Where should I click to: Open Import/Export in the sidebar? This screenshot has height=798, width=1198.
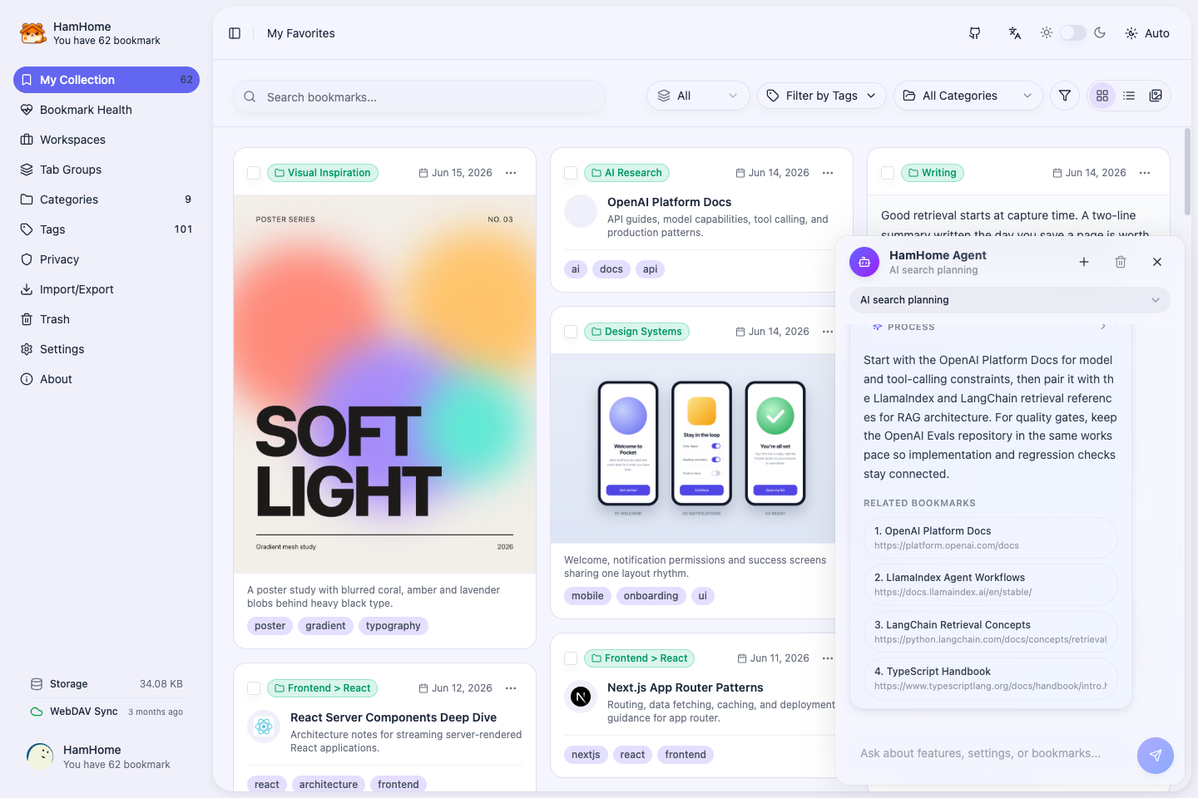[x=106, y=289]
